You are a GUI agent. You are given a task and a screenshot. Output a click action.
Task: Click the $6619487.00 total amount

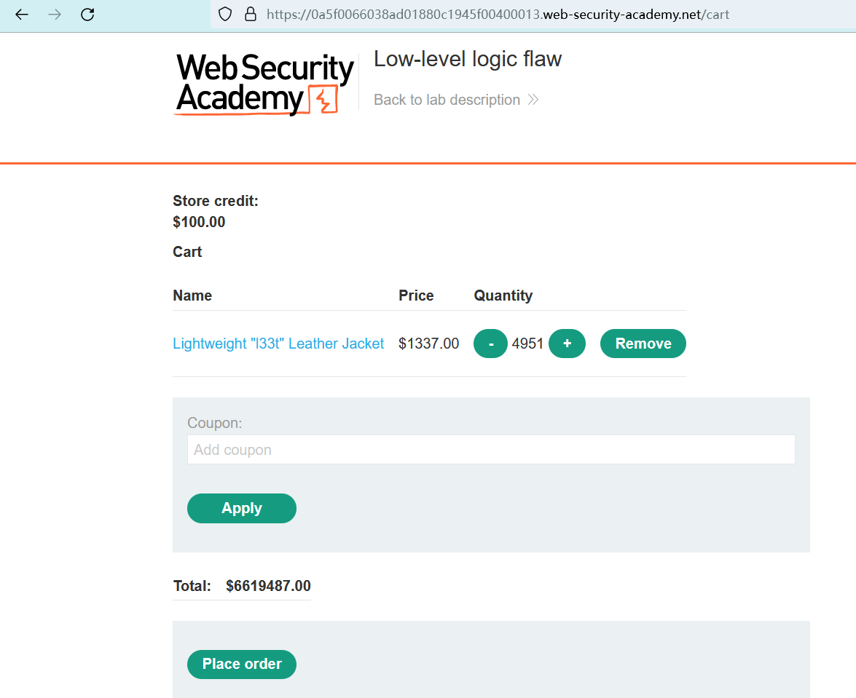[268, 586]
